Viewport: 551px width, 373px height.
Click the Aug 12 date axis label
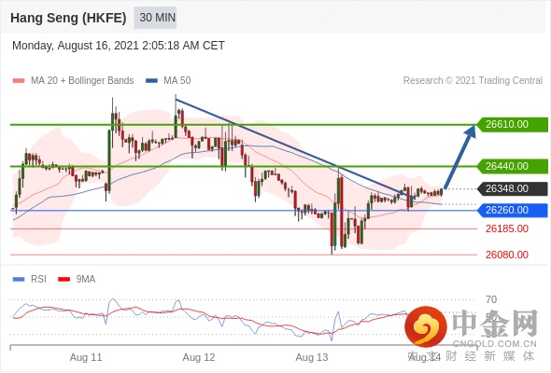pyautogui.click(x=199, y=357)
